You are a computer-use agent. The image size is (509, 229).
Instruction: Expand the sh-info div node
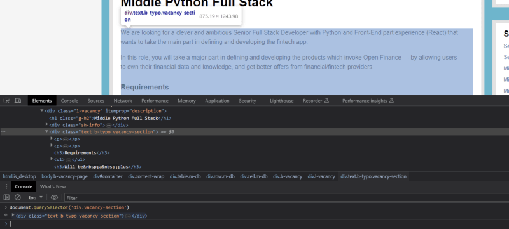pyautogui.click(x=46, y=124)
